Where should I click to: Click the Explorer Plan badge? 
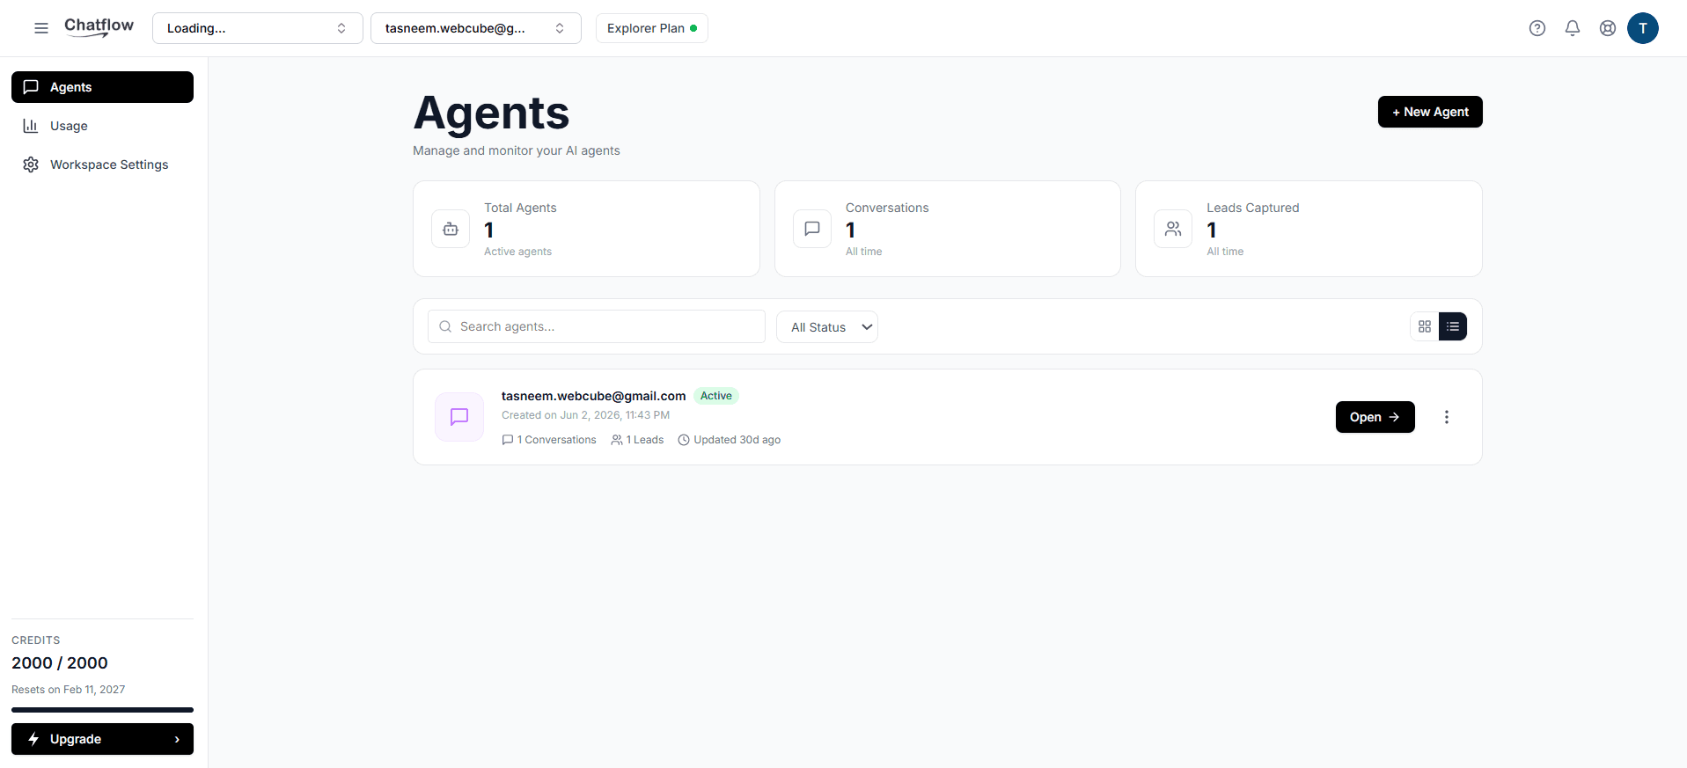(x=652, y=28)
